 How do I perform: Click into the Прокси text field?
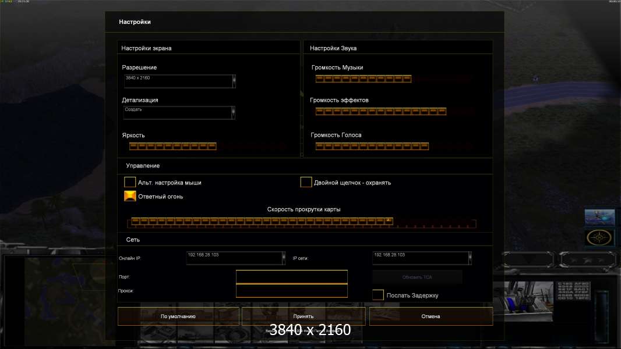pyautogui.click(x=291, y=291)
